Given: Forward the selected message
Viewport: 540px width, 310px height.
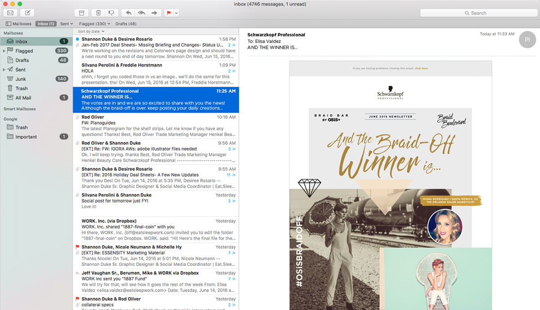Looking at the screenshot, I should [154, 13].
